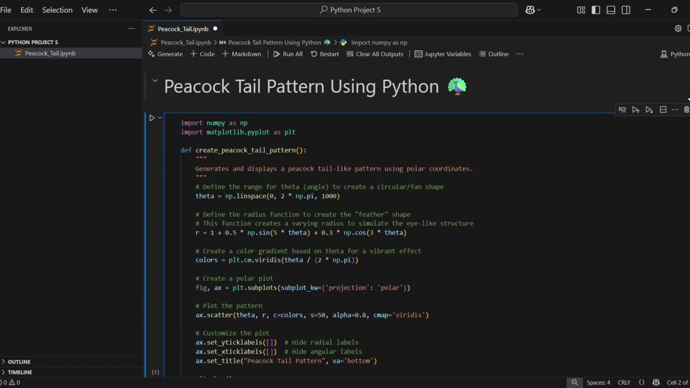Split cell icon in cell toolbar
The height and width of the screenshot is (388, 690).
[663, 109]
